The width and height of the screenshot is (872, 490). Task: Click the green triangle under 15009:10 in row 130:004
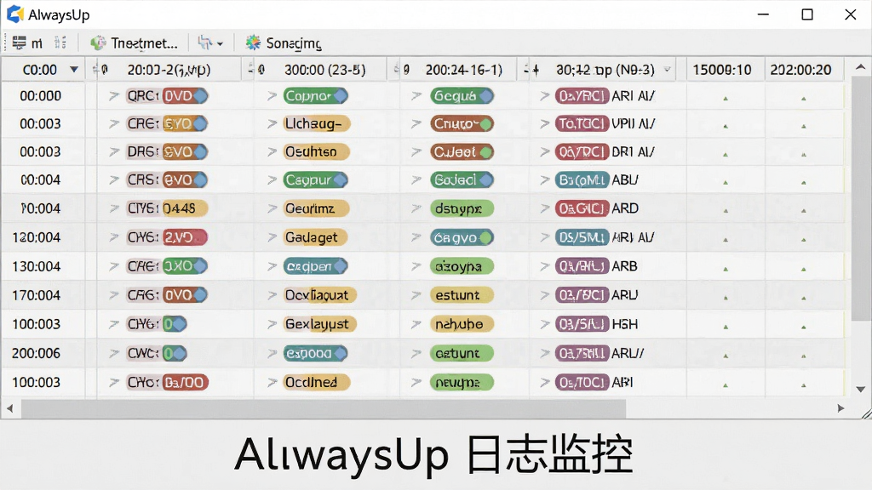click(x=726, y=269)
